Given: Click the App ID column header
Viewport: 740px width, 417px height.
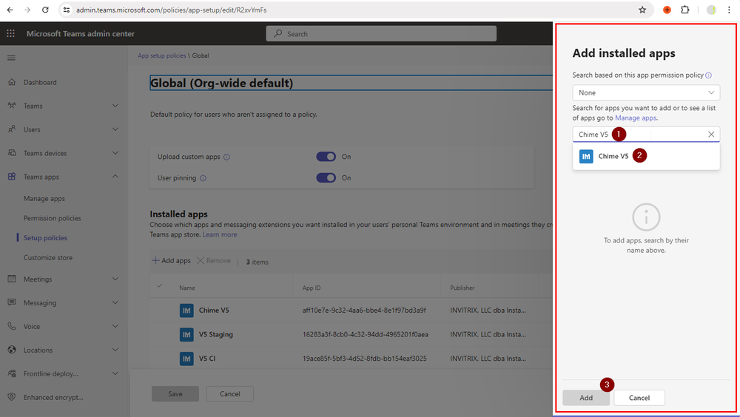Looking at the screenshot, I should pyautogui.click(x=312, y=288).
